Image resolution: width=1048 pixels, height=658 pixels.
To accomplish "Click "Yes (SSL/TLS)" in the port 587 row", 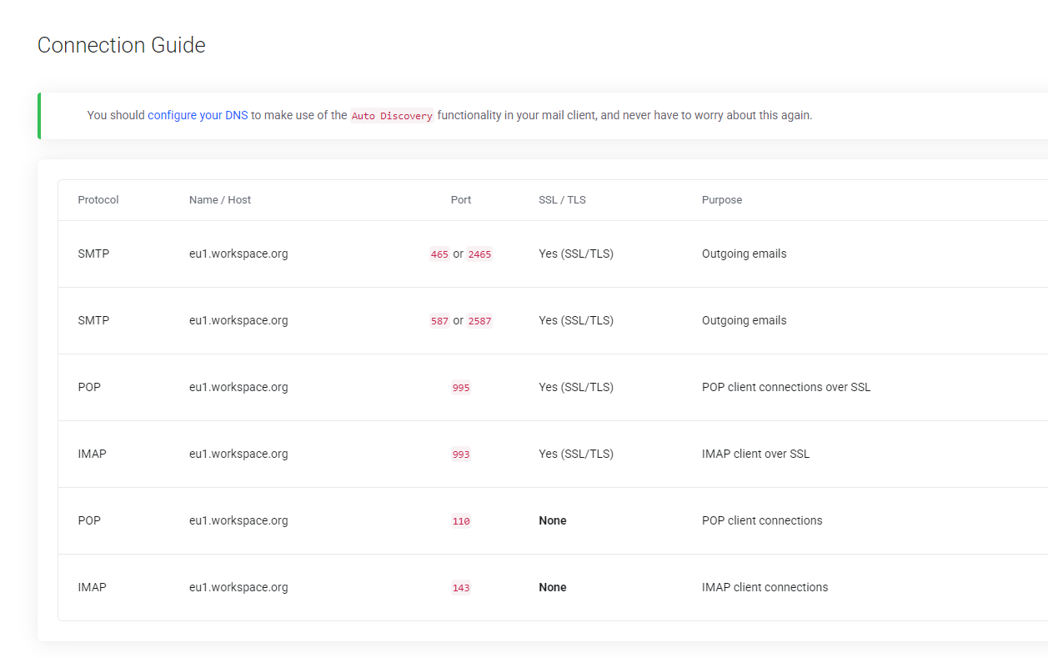I will (576, 320).
